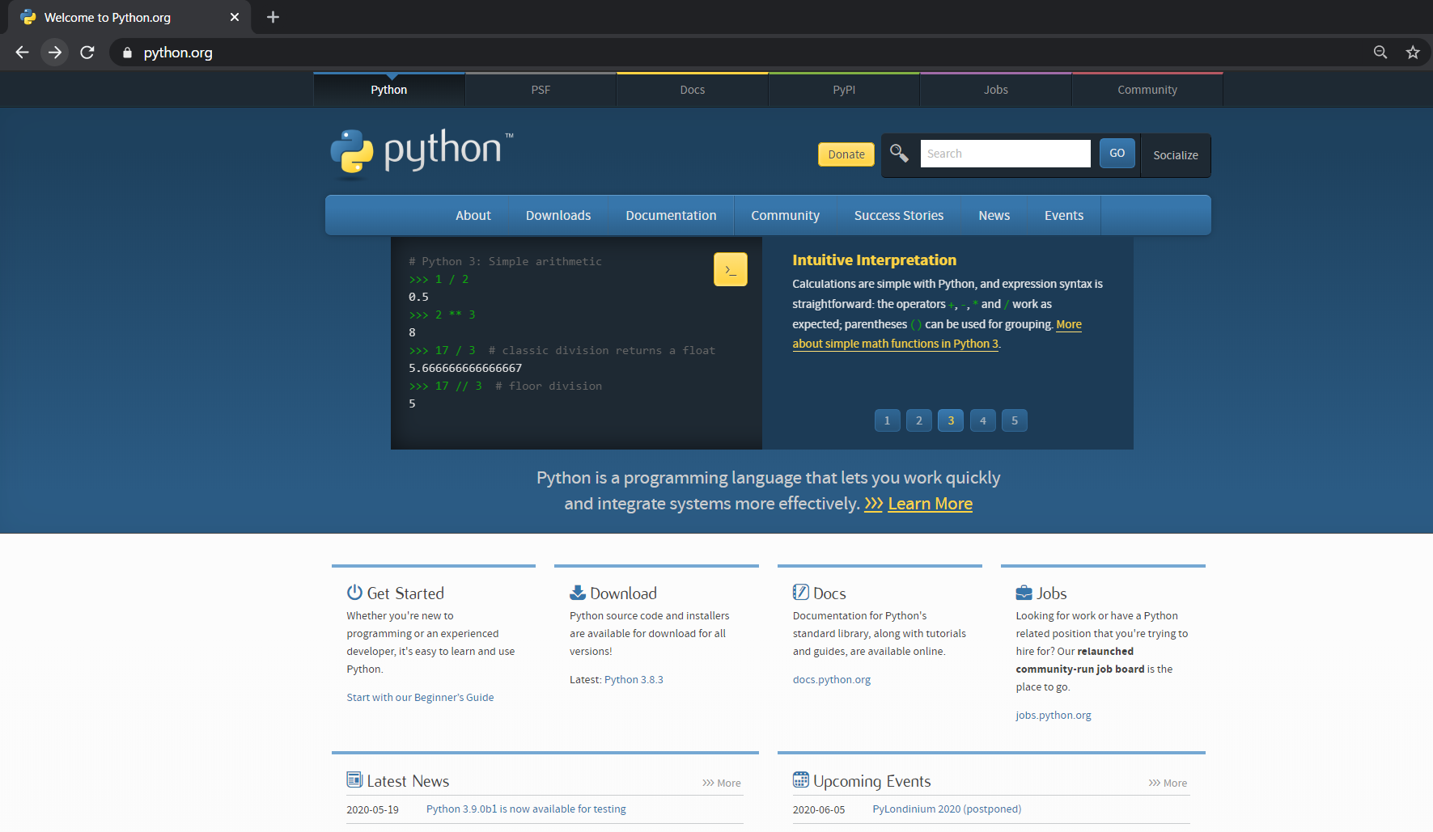Click the padlock icon in the address bar
Viewport: 1433px width, 832px height.
[126, 52]
